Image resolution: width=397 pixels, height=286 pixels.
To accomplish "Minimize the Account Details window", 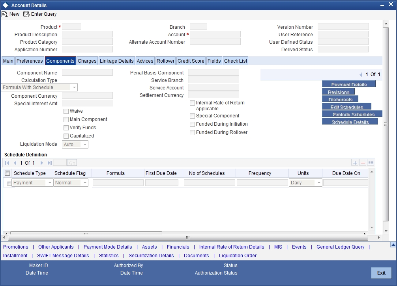I will 382,5.
